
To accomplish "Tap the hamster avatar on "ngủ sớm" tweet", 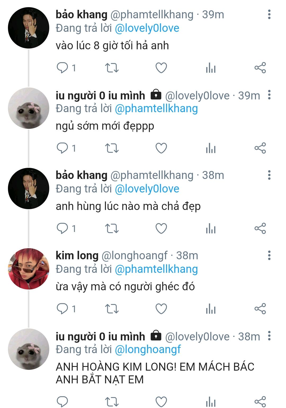I will tap(29, 108).
